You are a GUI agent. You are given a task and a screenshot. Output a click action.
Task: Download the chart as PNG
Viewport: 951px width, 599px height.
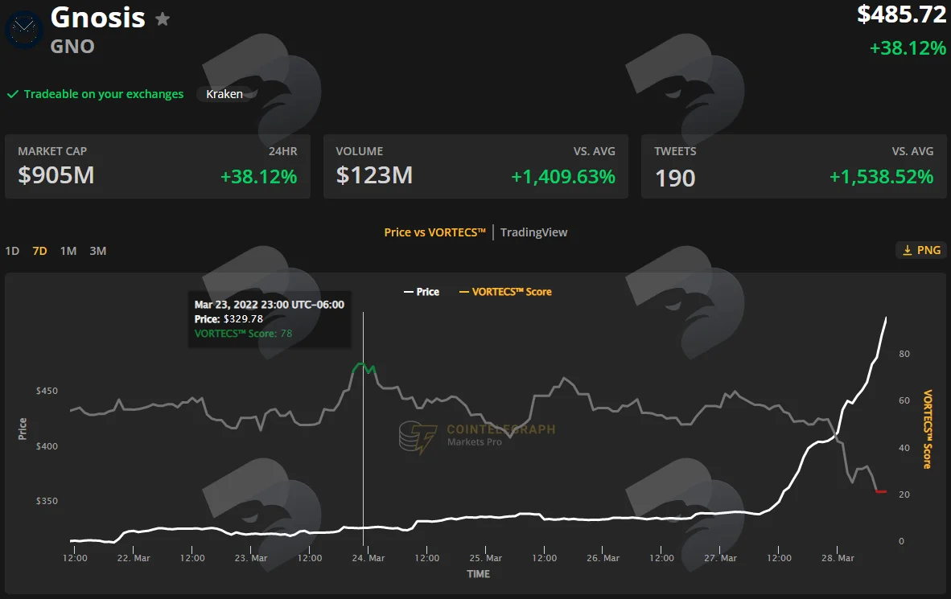coord(921,250)
